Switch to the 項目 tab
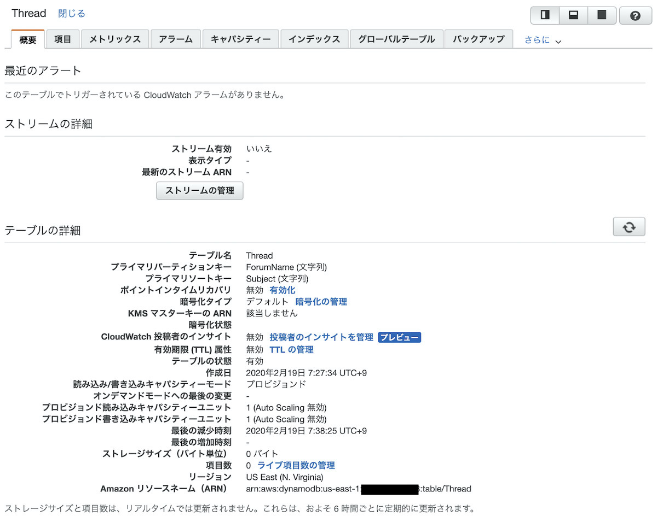The width and height of the screenshot is (657, 528). pyautogui.click(x=62, y=39)
